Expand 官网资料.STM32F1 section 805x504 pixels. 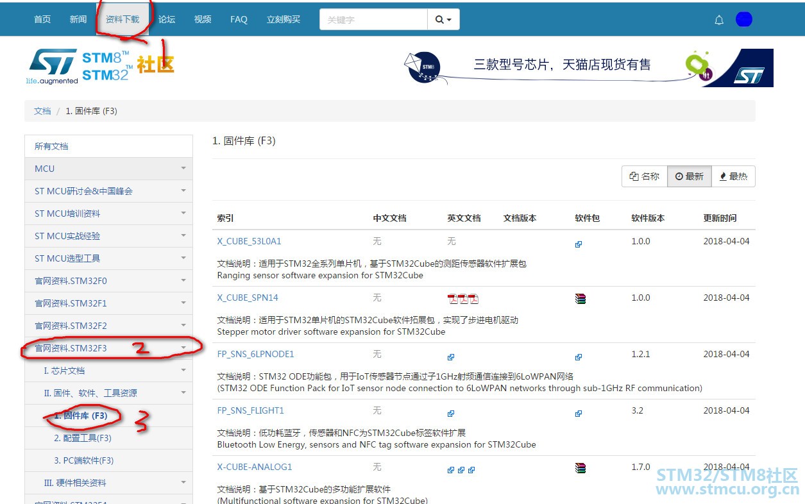click(108, 303)
